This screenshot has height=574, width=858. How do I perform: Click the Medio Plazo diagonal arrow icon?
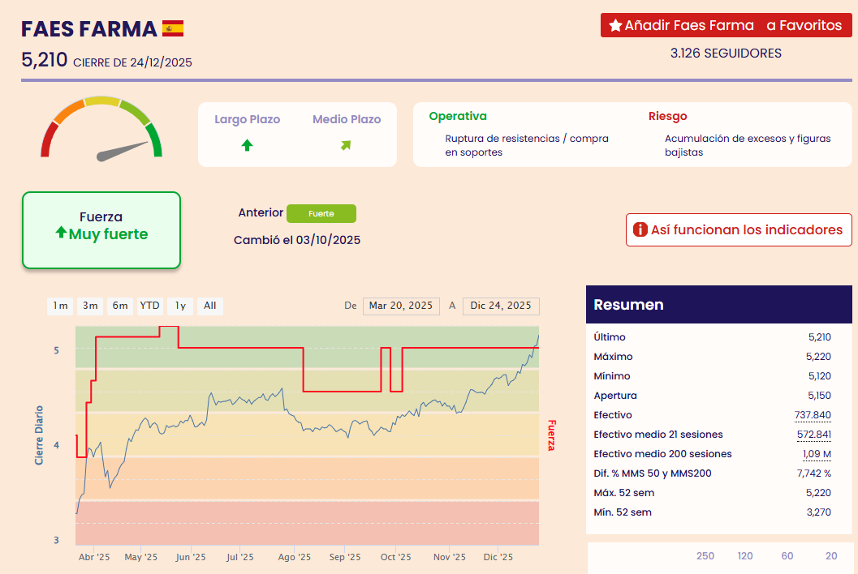pyautogui.click(x=346, y=145)
